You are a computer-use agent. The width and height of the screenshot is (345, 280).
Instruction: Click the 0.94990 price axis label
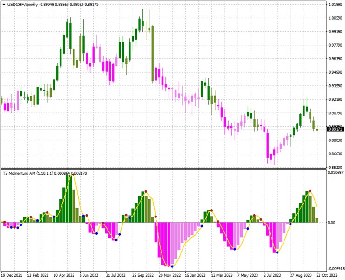[x=334, y=73]
